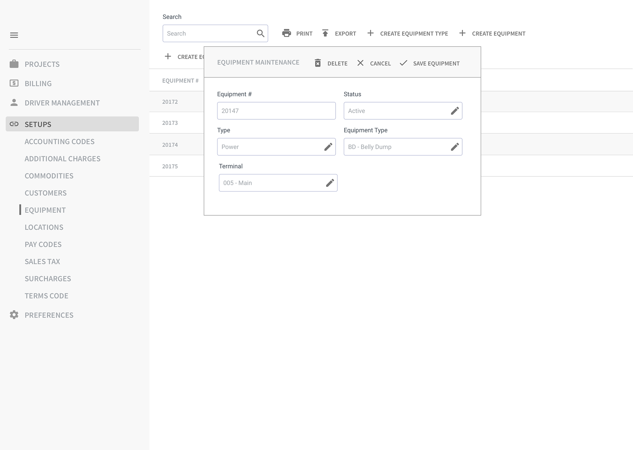Screen dimensions: 633x450
Task: Open Accounting Codes in sidebar
Action: coord(59,141)
